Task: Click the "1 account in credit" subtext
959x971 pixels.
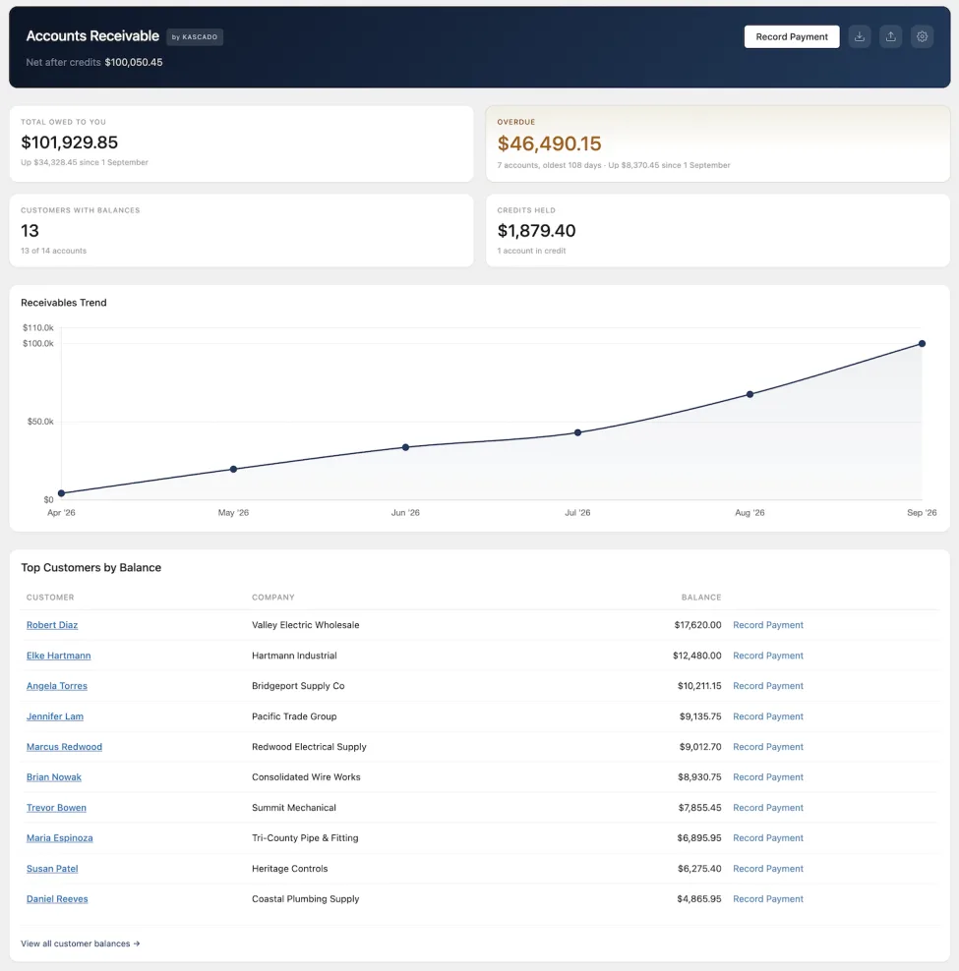Action: 531,251
